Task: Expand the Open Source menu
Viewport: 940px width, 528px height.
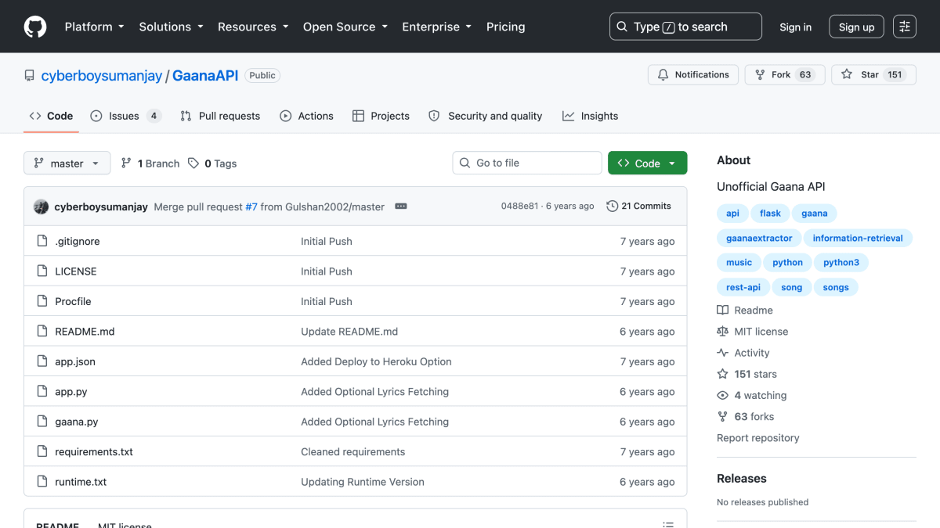Action: click(345, 27)
